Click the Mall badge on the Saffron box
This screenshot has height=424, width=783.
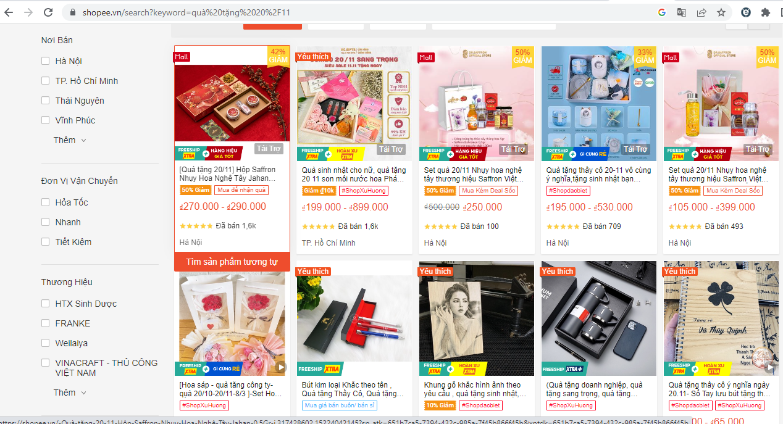[x=182, y=57]
